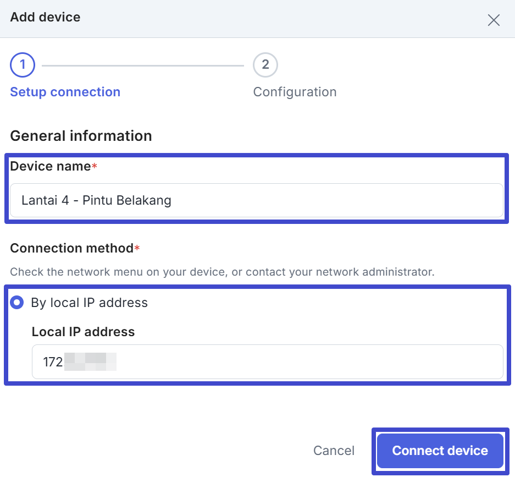Click the "By local IP address" option text
The image size is (515, 477).
pos(89,303)
